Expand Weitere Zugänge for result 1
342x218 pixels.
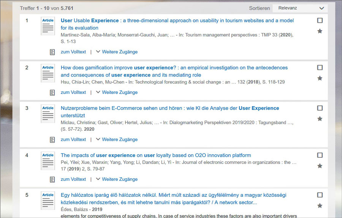click(117, 52)
